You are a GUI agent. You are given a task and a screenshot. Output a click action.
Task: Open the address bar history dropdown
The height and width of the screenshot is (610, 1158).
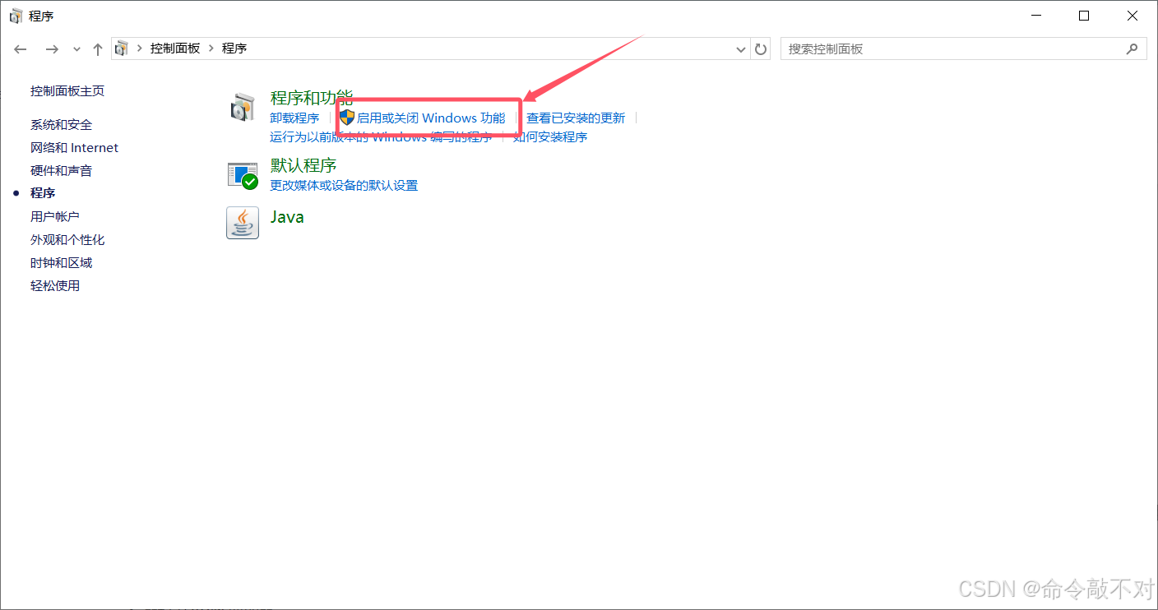click(x=740, y=49)
